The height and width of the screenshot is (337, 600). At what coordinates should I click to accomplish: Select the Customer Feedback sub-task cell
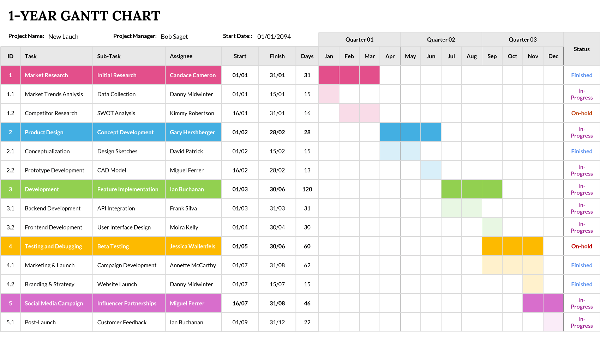click(122, 323)
